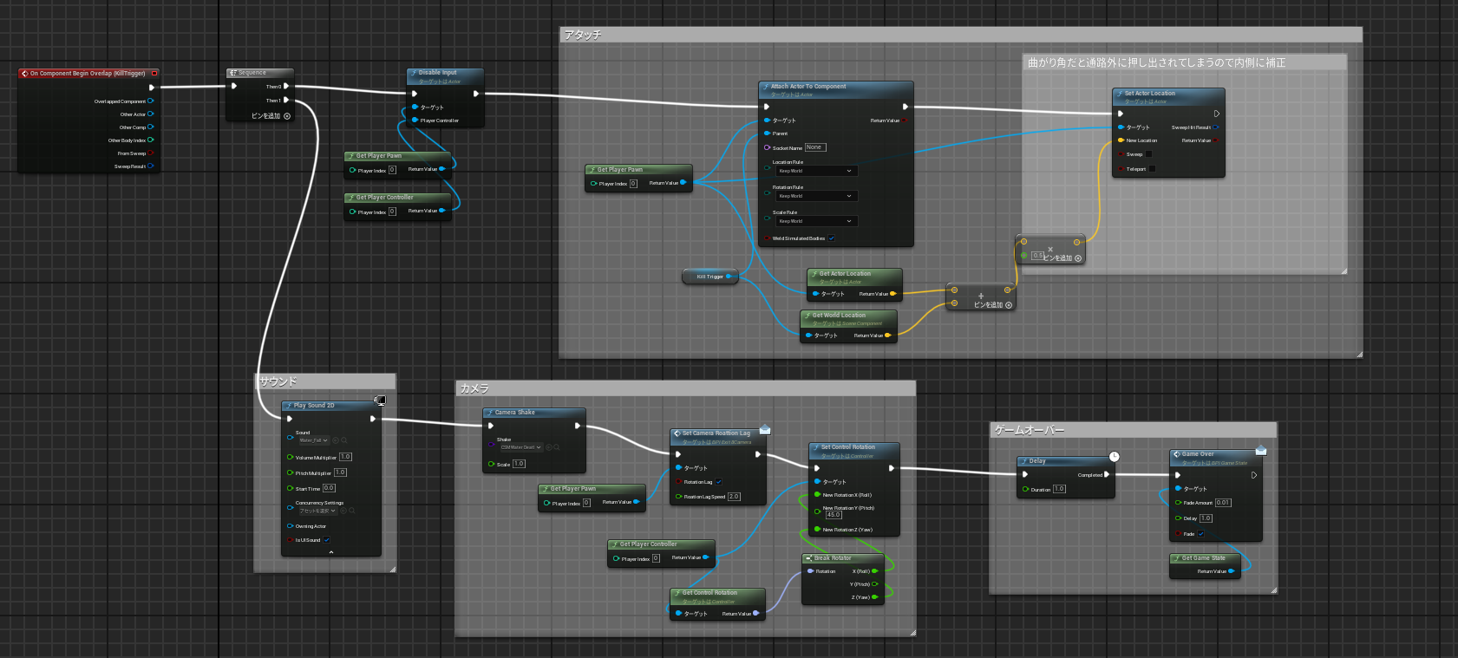Click Sequence node's ピンを追加 add pin icon

pos(287,115)
